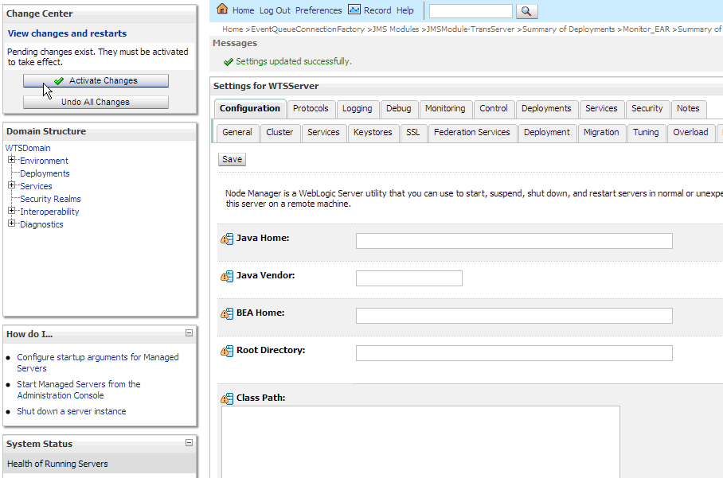The width and height of the screenshot is (723, 478).
Task: Click the Class Path restart-required icon
Action: pyautogui.click(x=227, y=398)
